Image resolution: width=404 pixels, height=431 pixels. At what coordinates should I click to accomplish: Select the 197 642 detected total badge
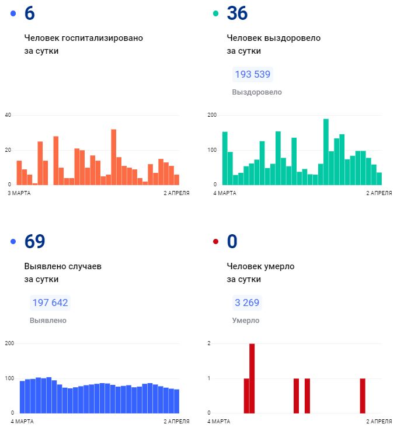[50, 303]
